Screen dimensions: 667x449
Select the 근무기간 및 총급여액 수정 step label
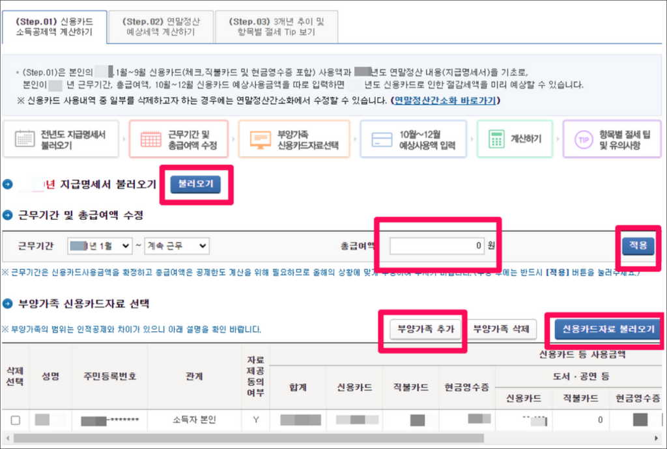(x=192, y=140)
